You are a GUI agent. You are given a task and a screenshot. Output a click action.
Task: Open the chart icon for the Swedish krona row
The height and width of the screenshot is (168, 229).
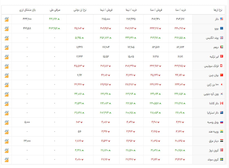[7, 160]
